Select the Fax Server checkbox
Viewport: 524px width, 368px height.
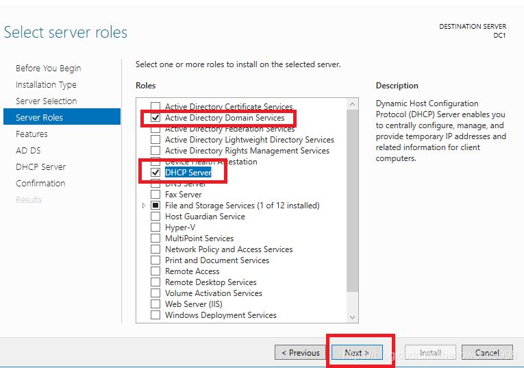155,195
